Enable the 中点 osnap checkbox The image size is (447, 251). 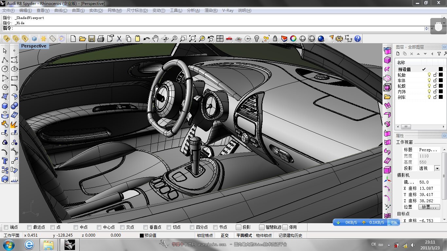[x=76, y=227]
